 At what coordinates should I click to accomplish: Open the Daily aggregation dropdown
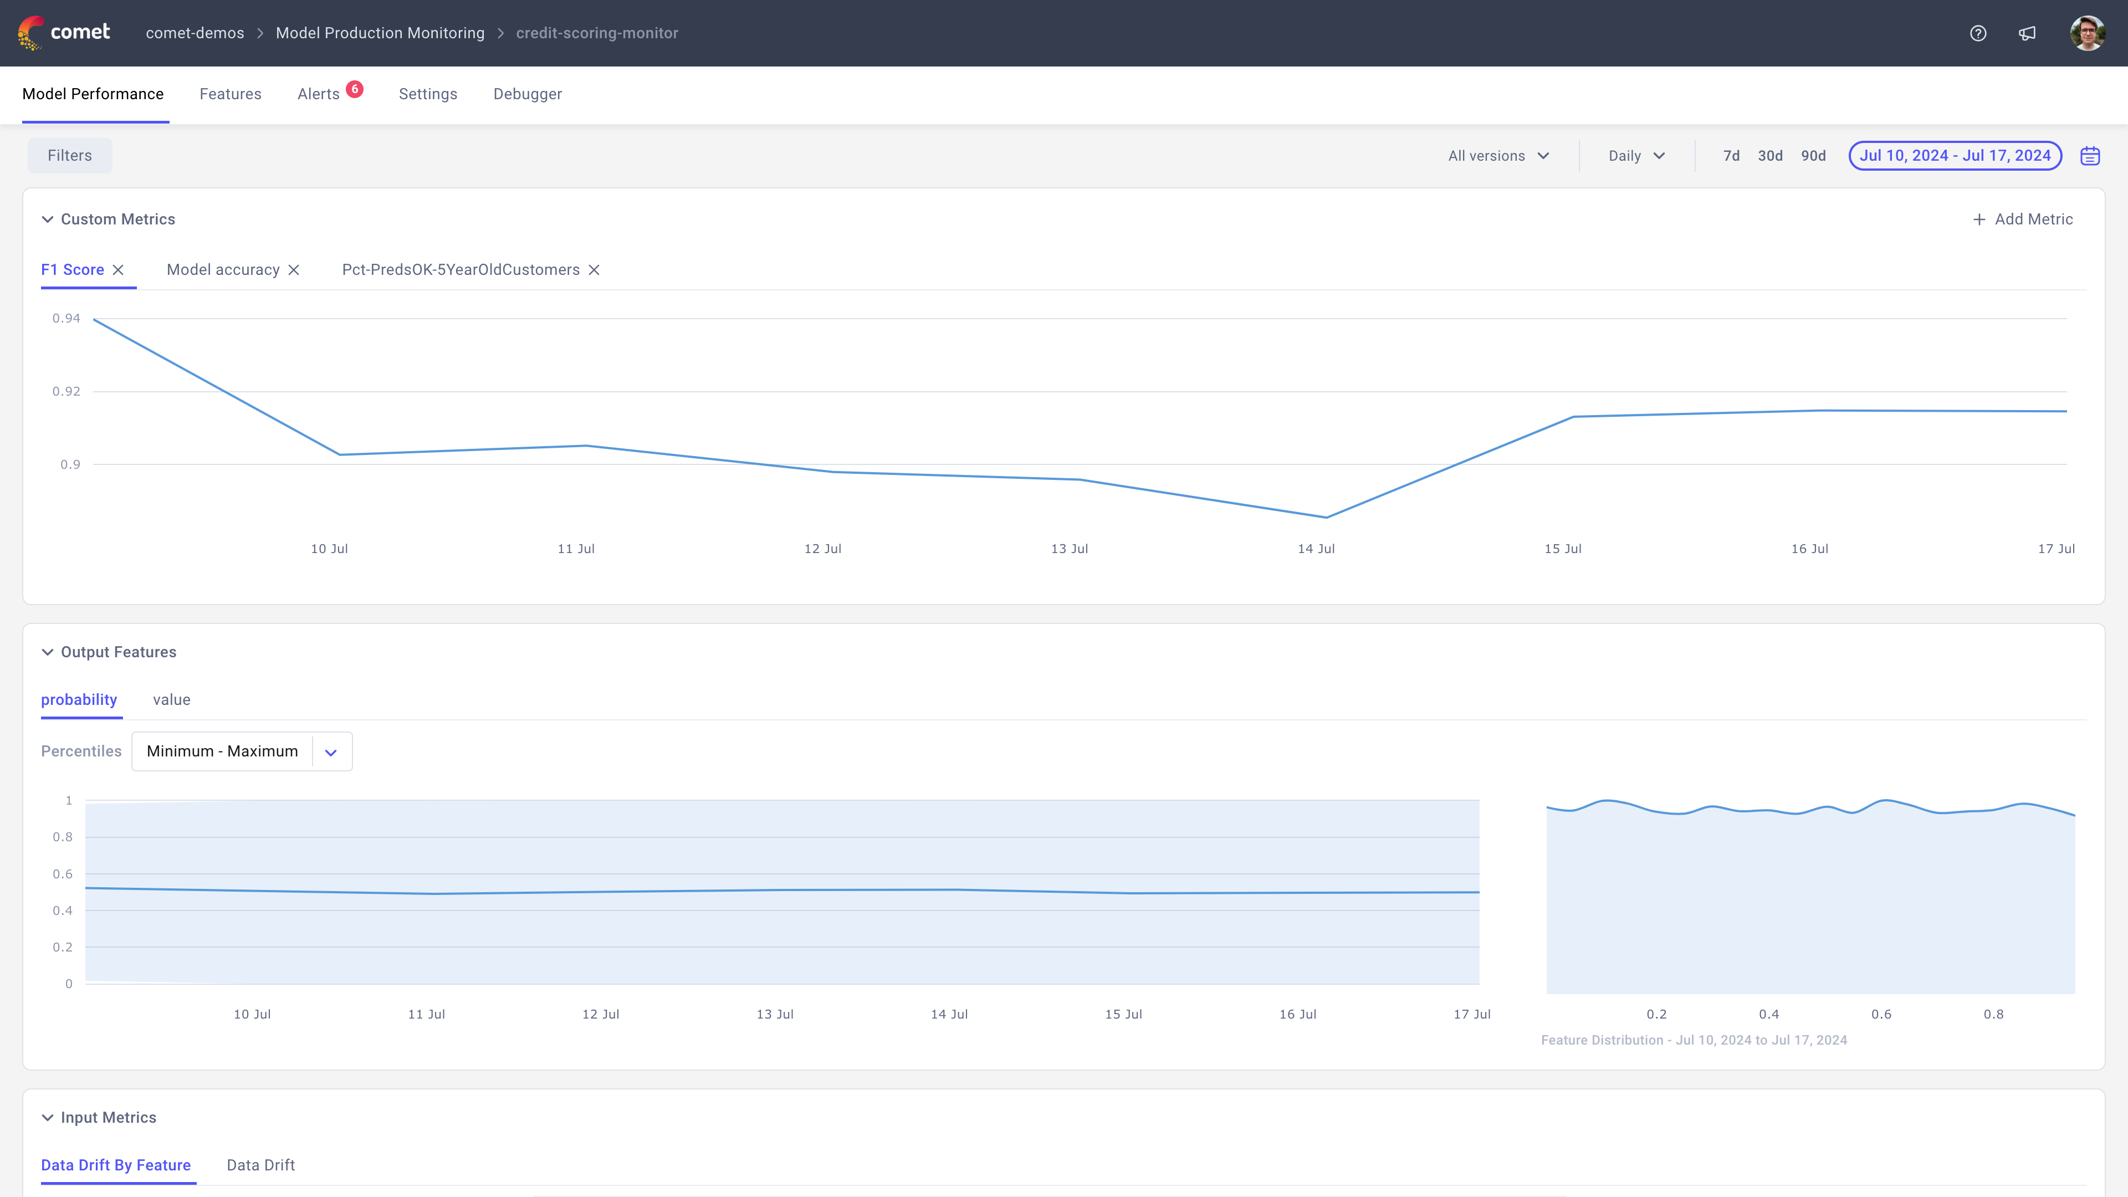pyautogui.click(x=1635, y=155)
